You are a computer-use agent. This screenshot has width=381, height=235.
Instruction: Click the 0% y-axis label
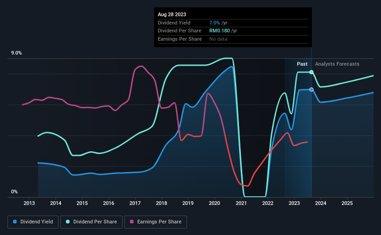tap(14, 192)
